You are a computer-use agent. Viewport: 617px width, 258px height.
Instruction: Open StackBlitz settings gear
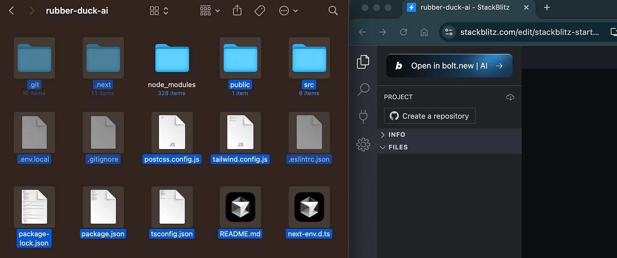coord(363,144)
